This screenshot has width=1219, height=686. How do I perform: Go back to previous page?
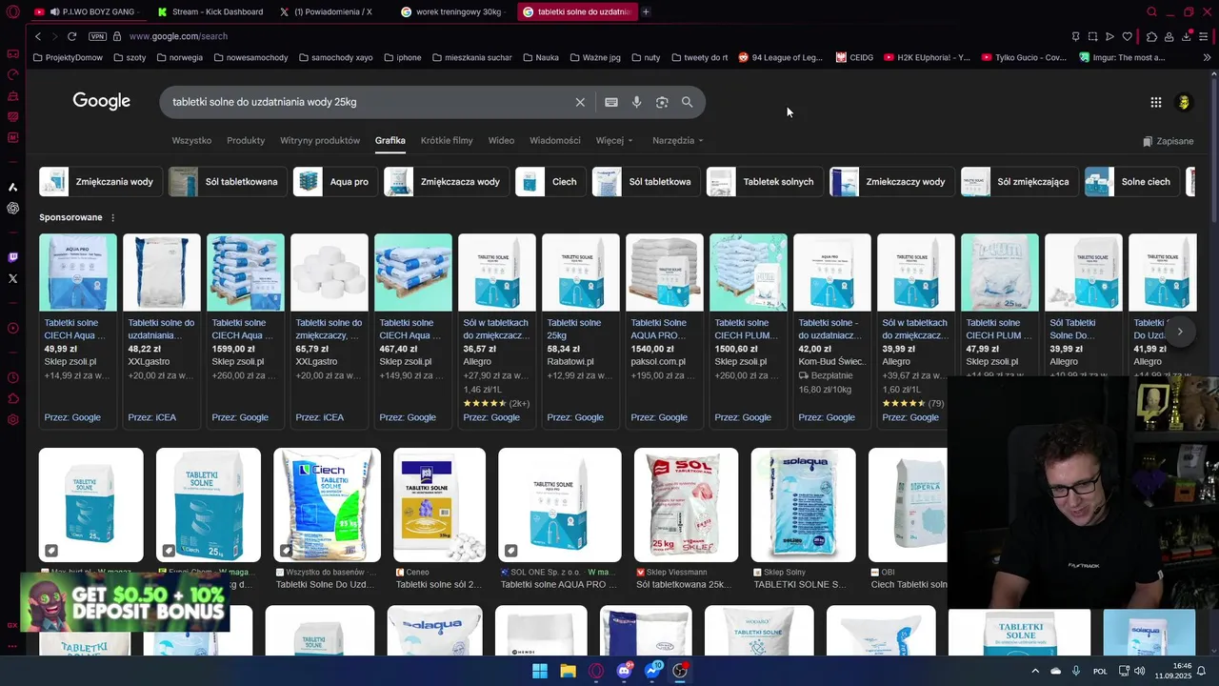[x=38, y=36]
